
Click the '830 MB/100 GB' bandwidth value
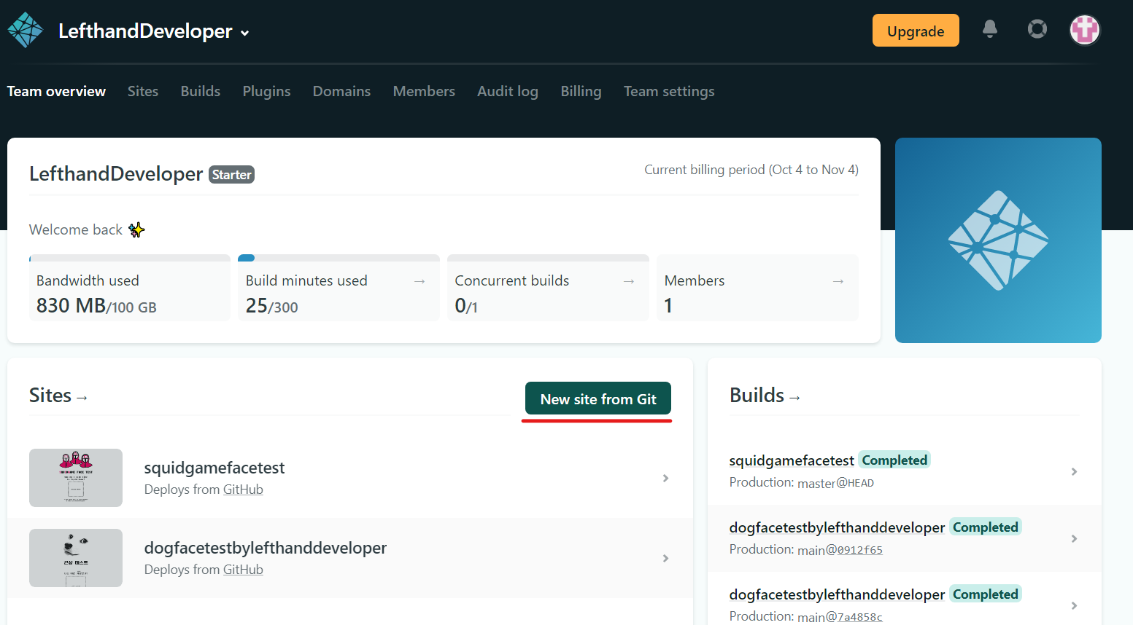coord(96,306)
